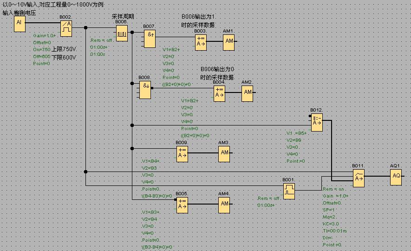Select the B007 AND rising edge block
411x251 pixels.
(150, 39)
